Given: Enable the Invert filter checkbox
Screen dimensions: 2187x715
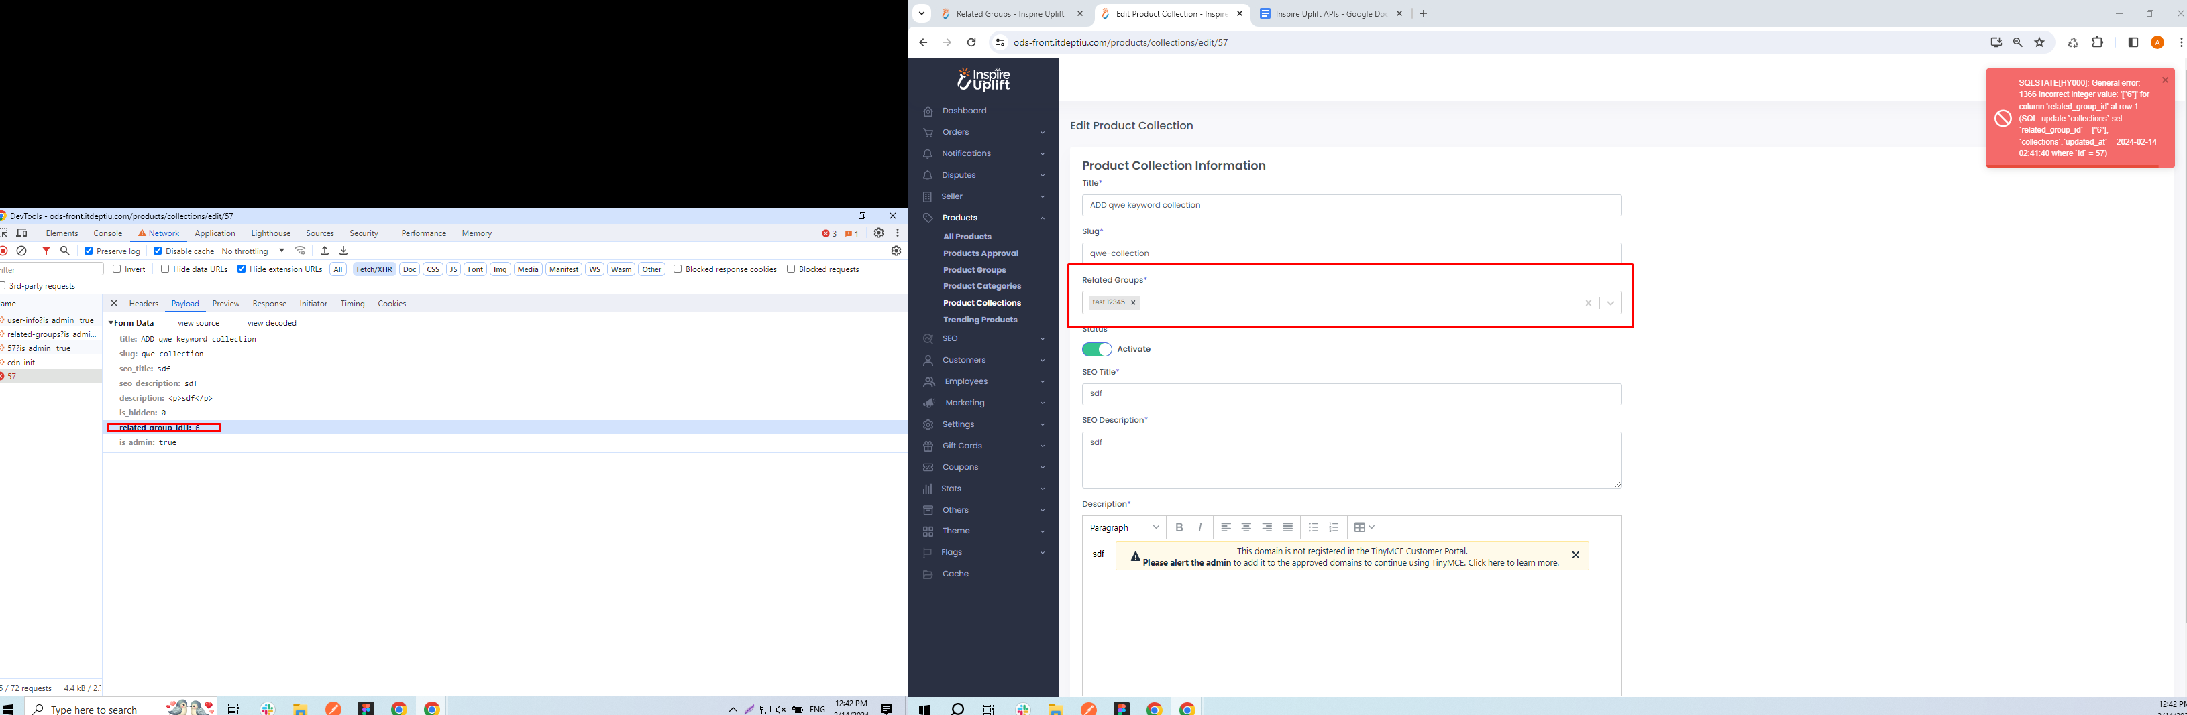Looking at the screenshot, I should (x=117, y=269).
